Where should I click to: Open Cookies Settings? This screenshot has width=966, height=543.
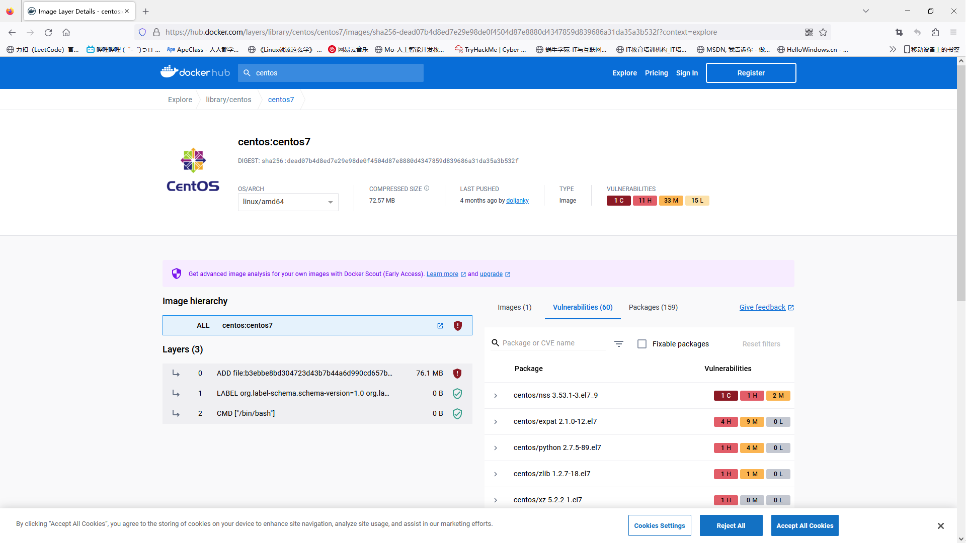(x=659, y=525)
